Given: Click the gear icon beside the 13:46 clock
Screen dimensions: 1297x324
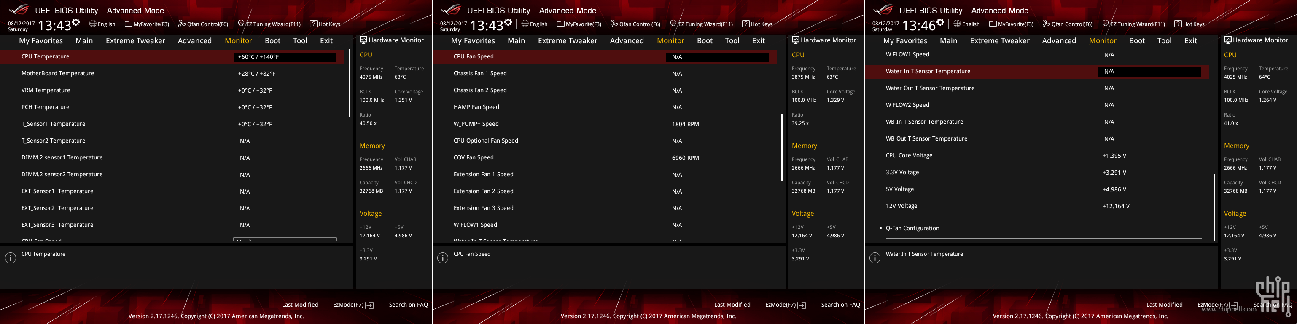Looking at the screenshot, I should 940,22.
